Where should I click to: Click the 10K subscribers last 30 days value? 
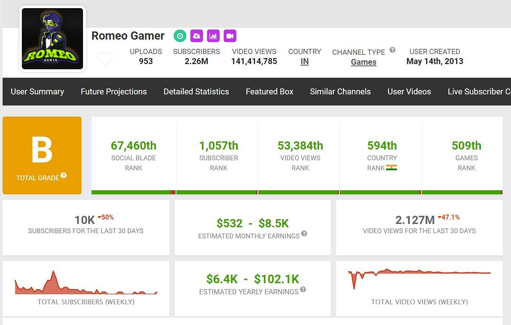point(85,220)
